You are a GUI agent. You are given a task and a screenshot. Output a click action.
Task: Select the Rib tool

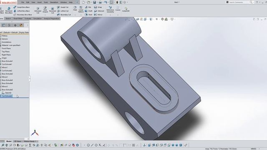point(88,7)
